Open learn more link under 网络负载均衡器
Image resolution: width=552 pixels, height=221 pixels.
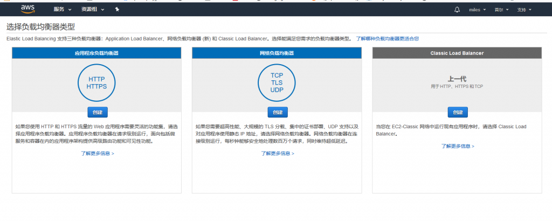coord(278,154)
